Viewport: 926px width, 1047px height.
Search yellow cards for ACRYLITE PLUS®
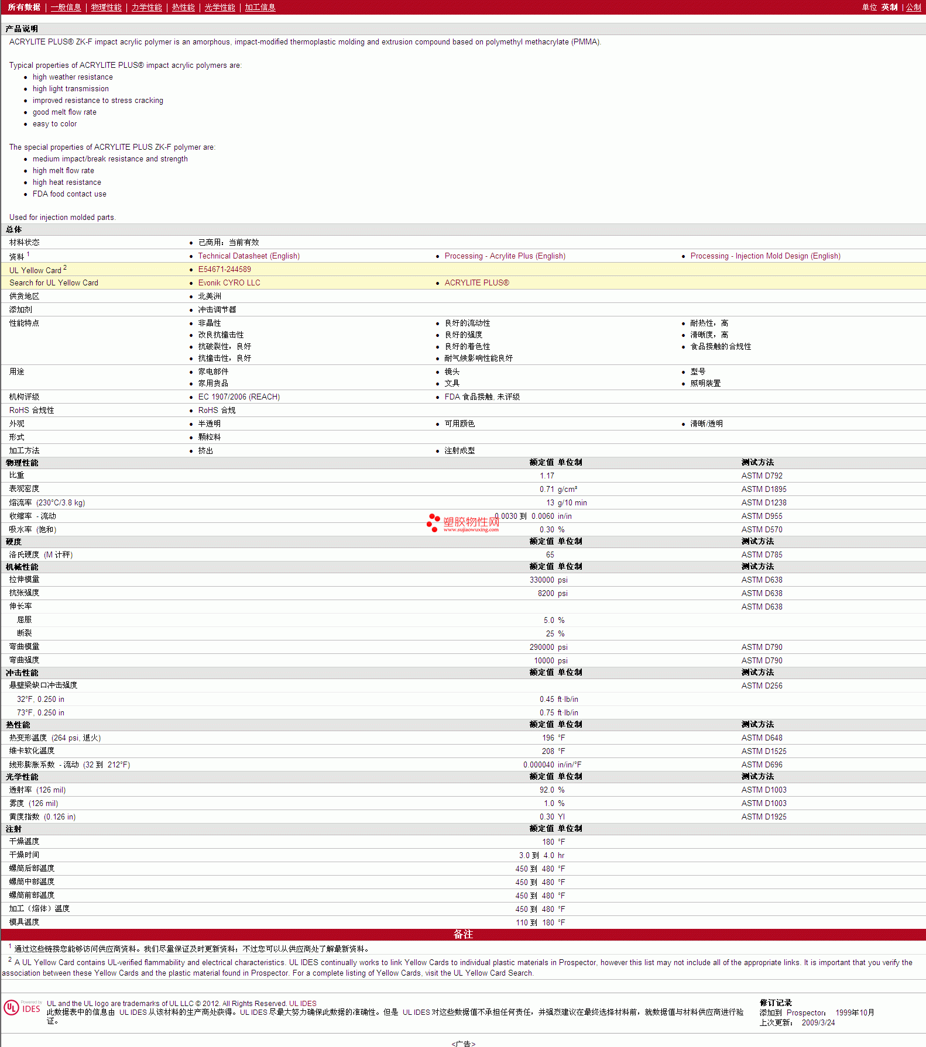coord(476,283)
